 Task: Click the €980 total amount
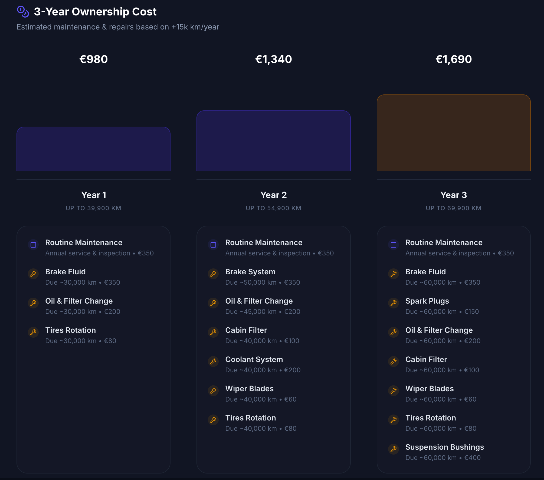(93, 59)
